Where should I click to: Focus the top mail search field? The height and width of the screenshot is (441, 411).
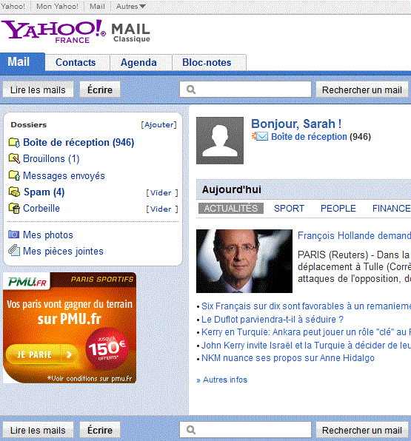tap(245, 90)
